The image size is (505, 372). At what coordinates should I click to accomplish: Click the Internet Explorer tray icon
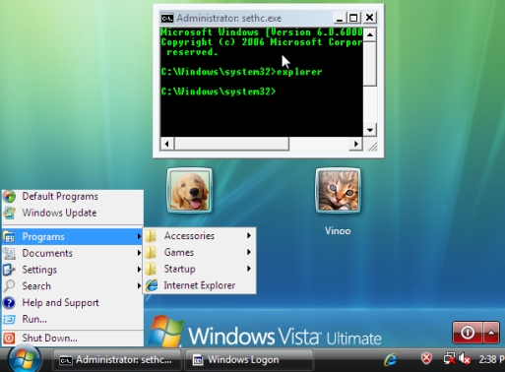[391, 359]
